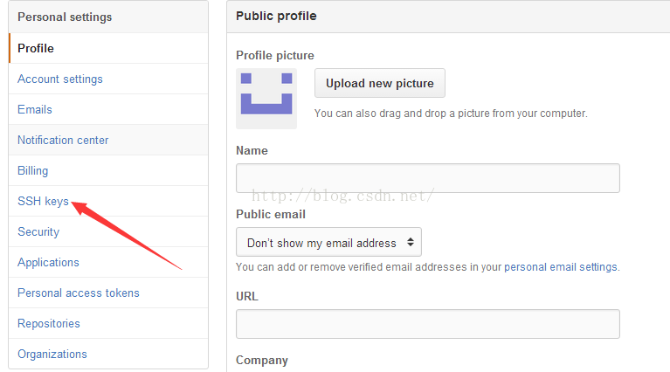This screenshot has width=670, height=372.
Task: Click the drag and drop picture hint text
Action: (x=451, y=114)
